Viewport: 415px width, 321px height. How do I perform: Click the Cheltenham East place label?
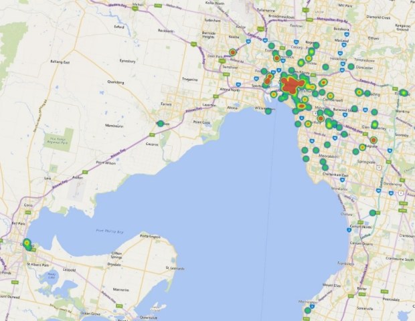pyautogui.click(x=335, y=175)
